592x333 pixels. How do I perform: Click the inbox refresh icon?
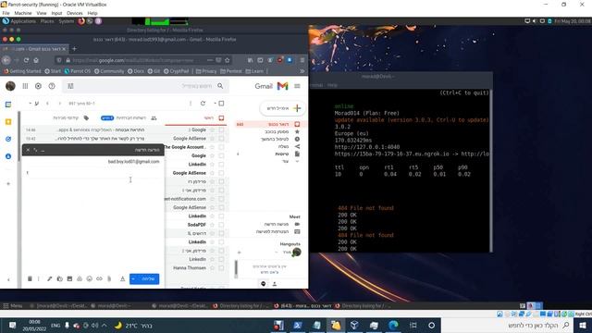click(203, 103)
